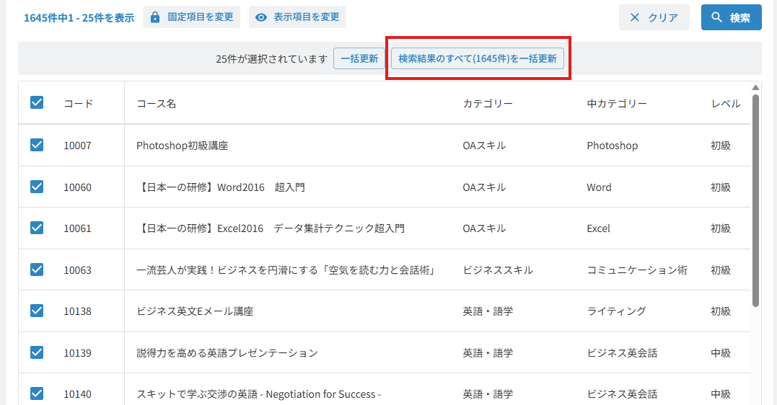Uncheck the checkbox for code 10139
This screenshot has height=405, width=777.
37,352
